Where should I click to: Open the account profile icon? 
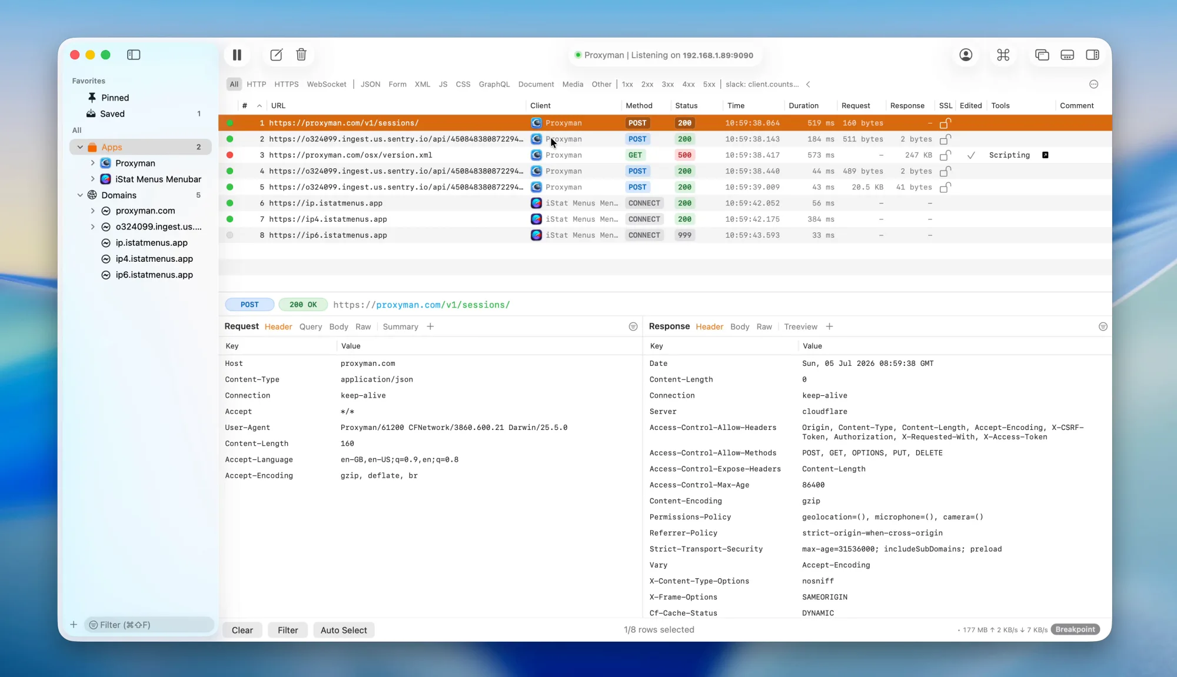coord(966,55)
